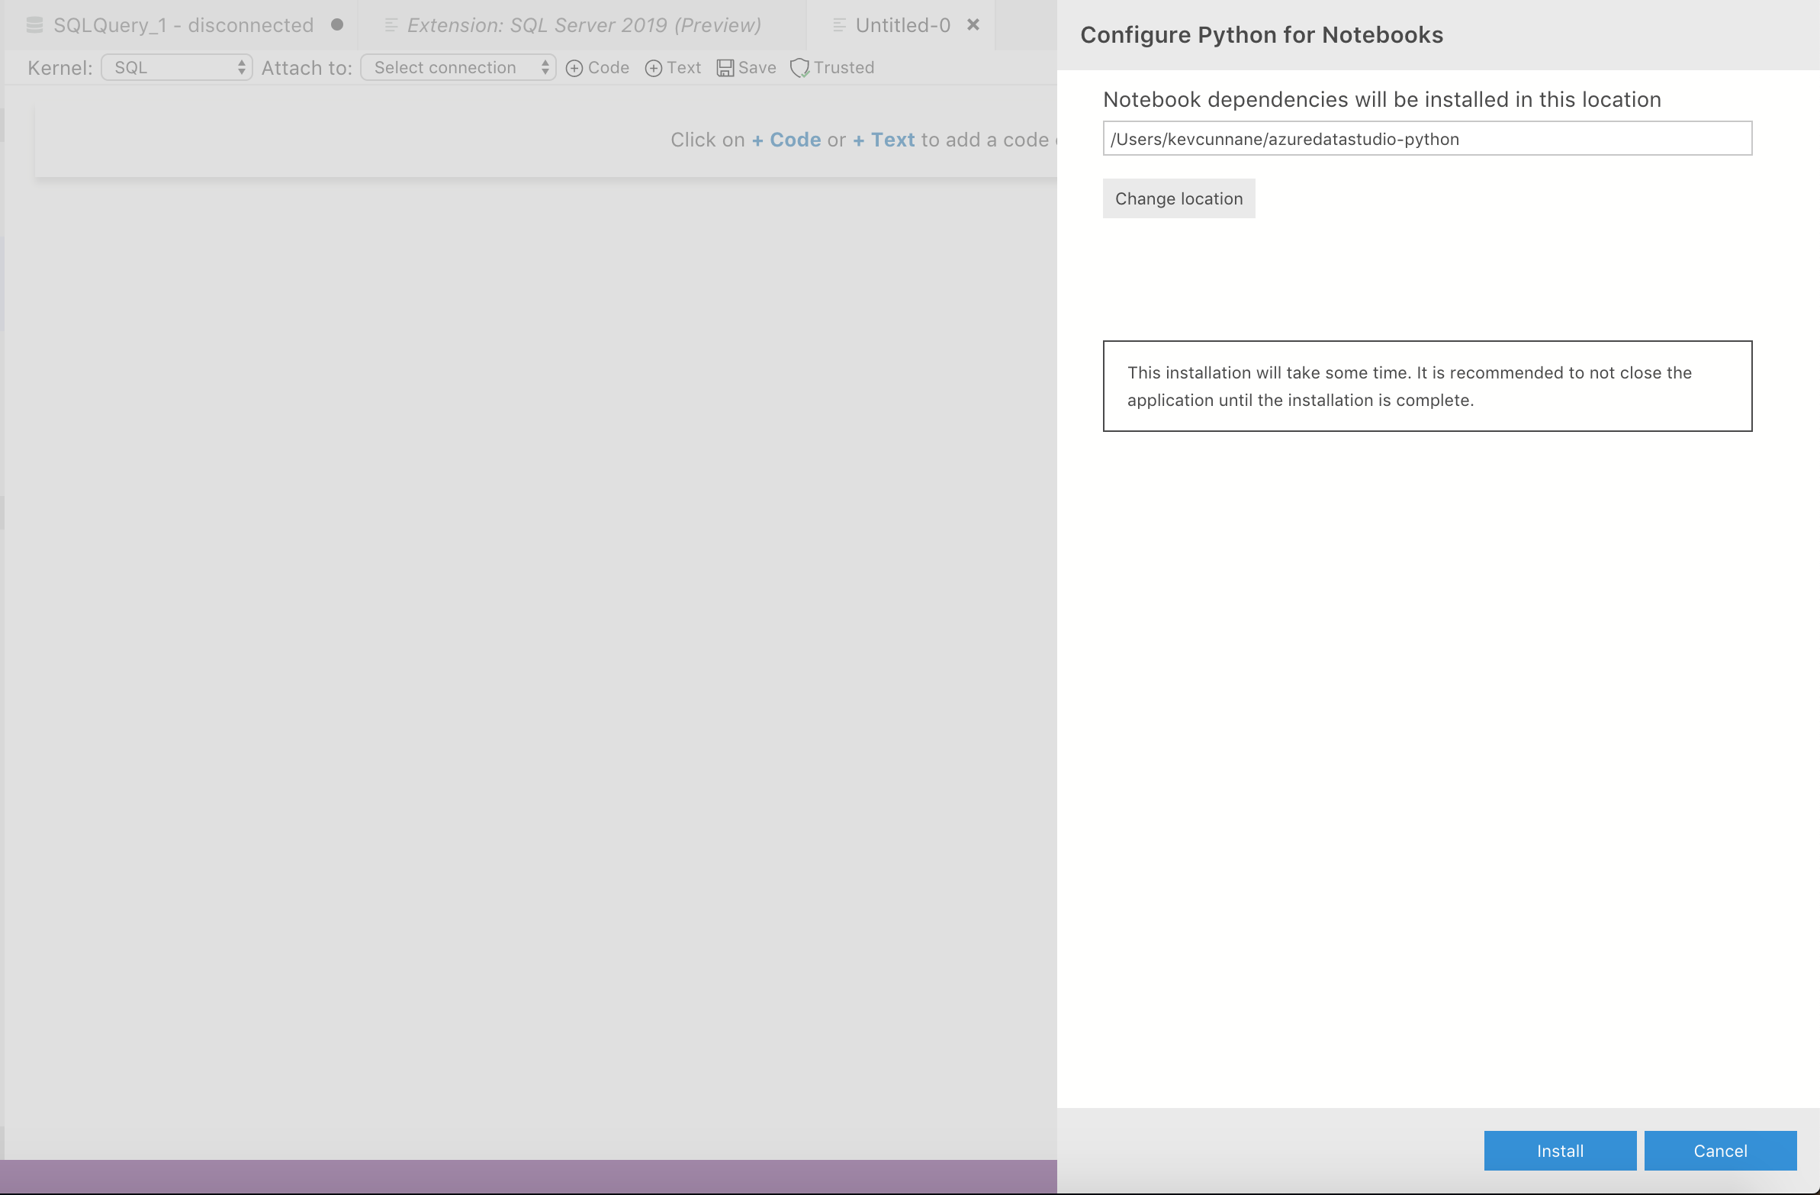Add a text cell using the Text icon

click(654, 67)
